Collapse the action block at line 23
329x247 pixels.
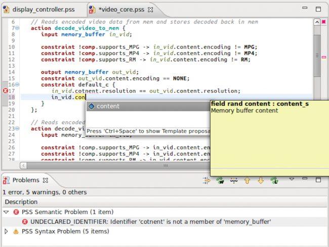point(17,129)
